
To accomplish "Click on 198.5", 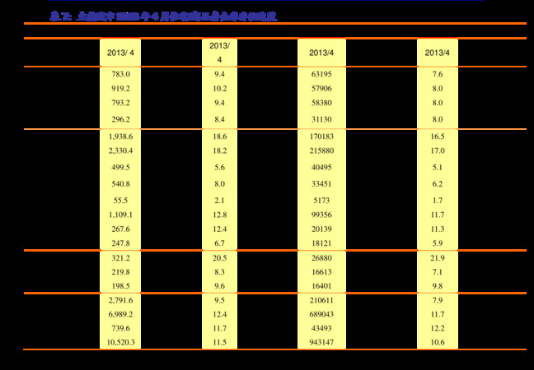I will [120, 286].
